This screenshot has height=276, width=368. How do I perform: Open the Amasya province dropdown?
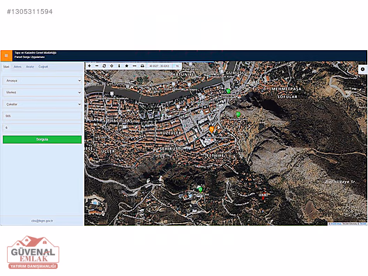43,81
